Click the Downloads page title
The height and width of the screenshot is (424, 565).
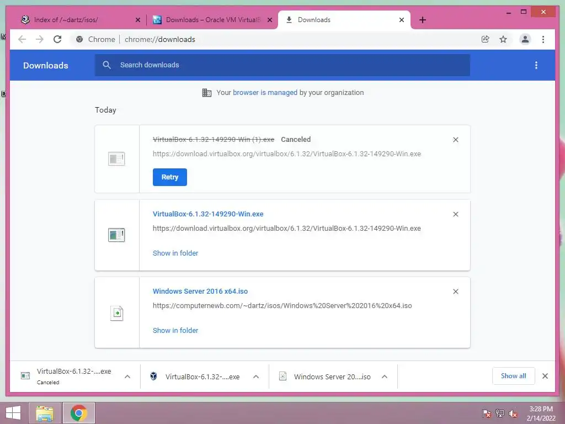click(46, 65)
